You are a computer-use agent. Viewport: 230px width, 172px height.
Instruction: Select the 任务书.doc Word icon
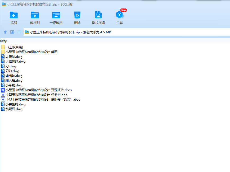pos(3,95)
